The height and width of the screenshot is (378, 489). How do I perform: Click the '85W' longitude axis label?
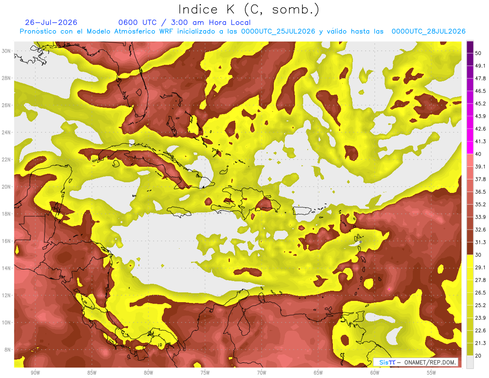click(92, 373)
